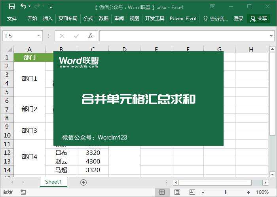Click the Redo arrow icon
Viewport: 277px width, 197px height.
tap(37, 6)
